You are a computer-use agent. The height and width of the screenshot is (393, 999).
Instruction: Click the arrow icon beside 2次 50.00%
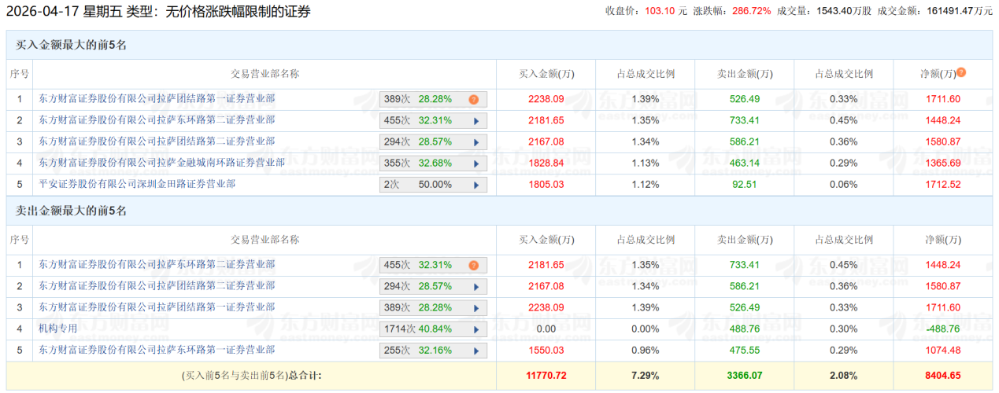coord(475,185)
